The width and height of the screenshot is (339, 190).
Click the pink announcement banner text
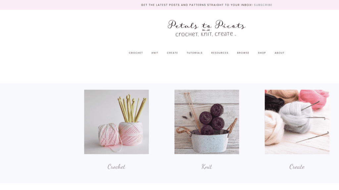pos(197,5)
